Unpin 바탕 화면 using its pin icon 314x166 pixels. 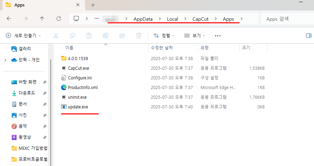45,82
